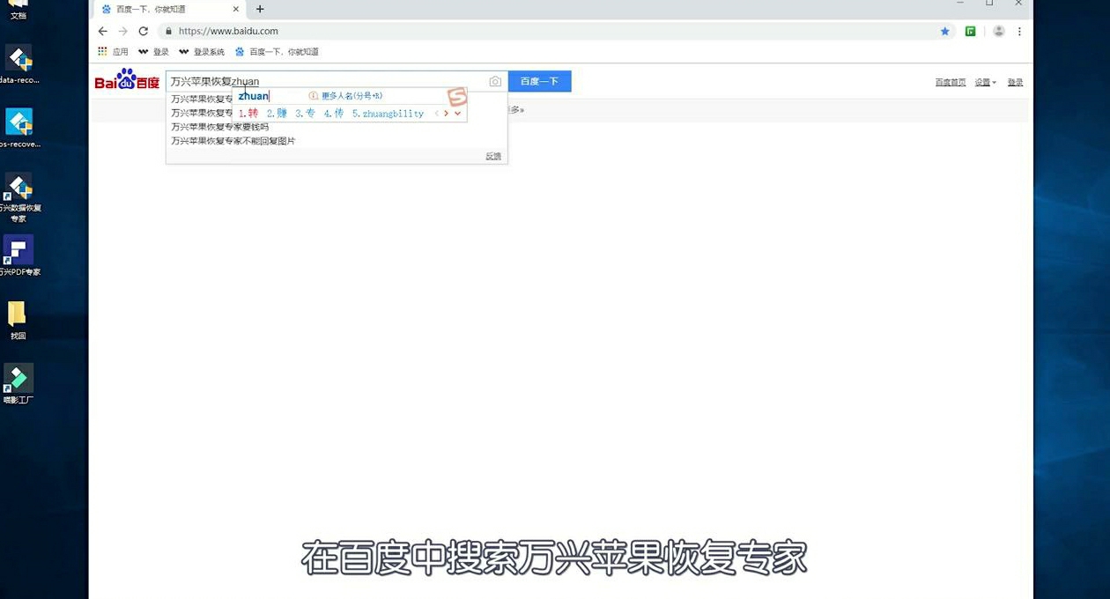Viewport: 1110px width, 599px height.
Task: Open the 登录系统 bookmark
Action: 201,52
